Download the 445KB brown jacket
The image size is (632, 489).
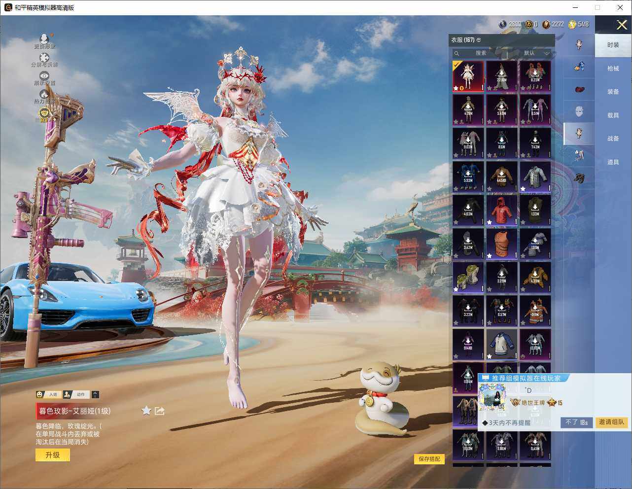(501, 176)
